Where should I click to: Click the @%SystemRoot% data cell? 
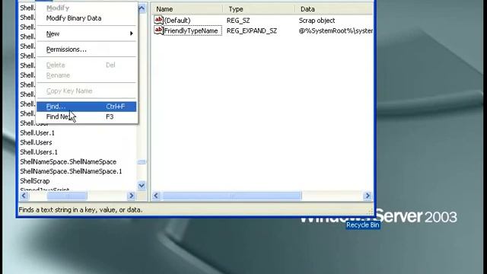click(x=336, y=30)
